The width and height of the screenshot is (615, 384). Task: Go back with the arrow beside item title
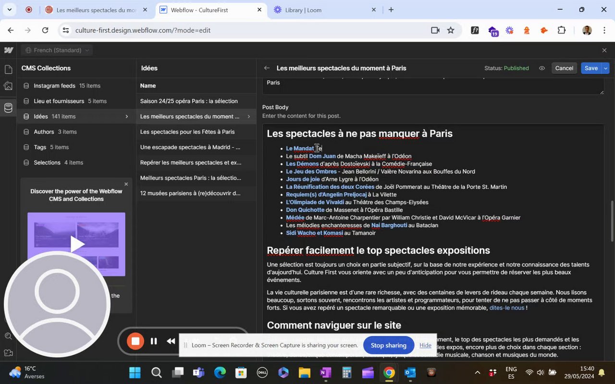(267, 68)
